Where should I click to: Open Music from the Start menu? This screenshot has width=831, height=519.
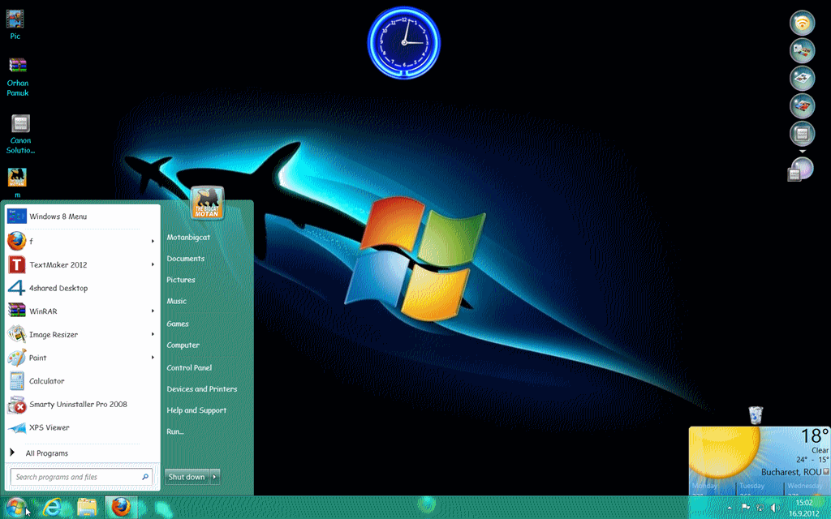point(176,301)
